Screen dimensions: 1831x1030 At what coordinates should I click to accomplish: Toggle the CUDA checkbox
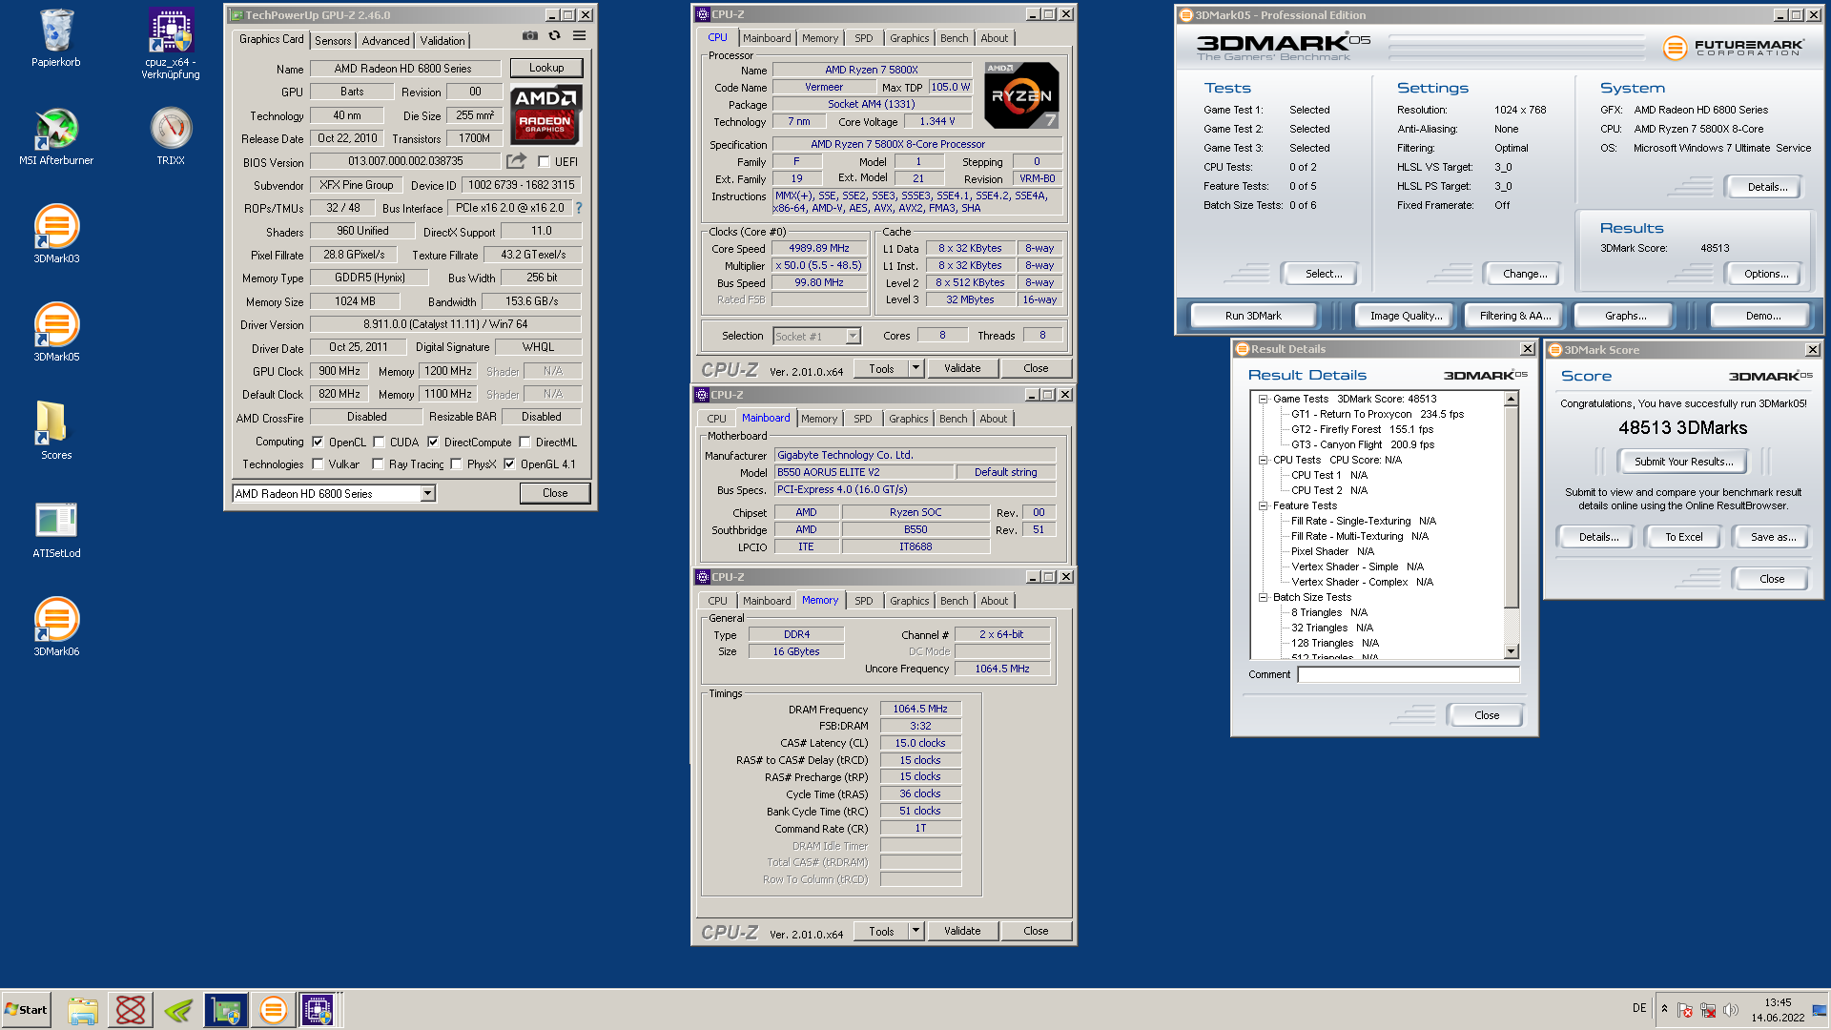[x=379, y=443]
